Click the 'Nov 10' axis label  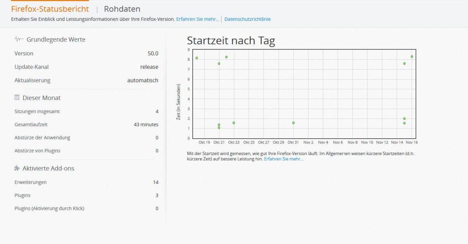(x=367, y=142)
